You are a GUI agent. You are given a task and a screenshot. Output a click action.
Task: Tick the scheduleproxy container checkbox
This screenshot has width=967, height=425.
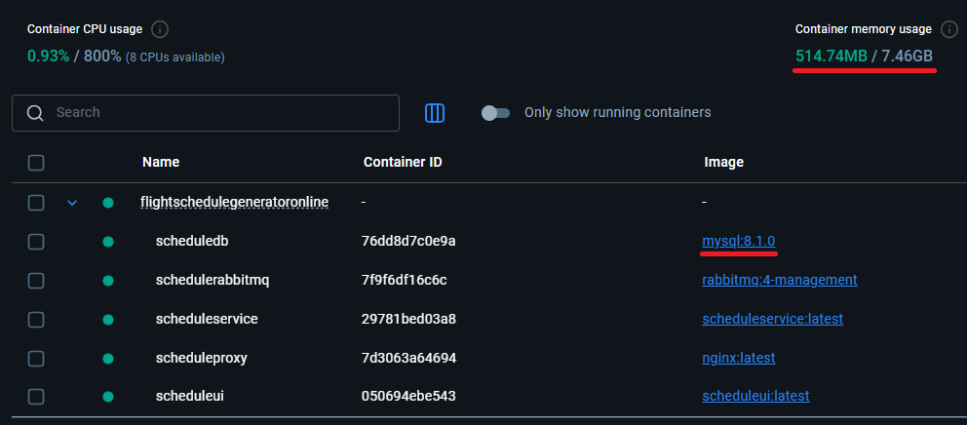pos(36,358)
